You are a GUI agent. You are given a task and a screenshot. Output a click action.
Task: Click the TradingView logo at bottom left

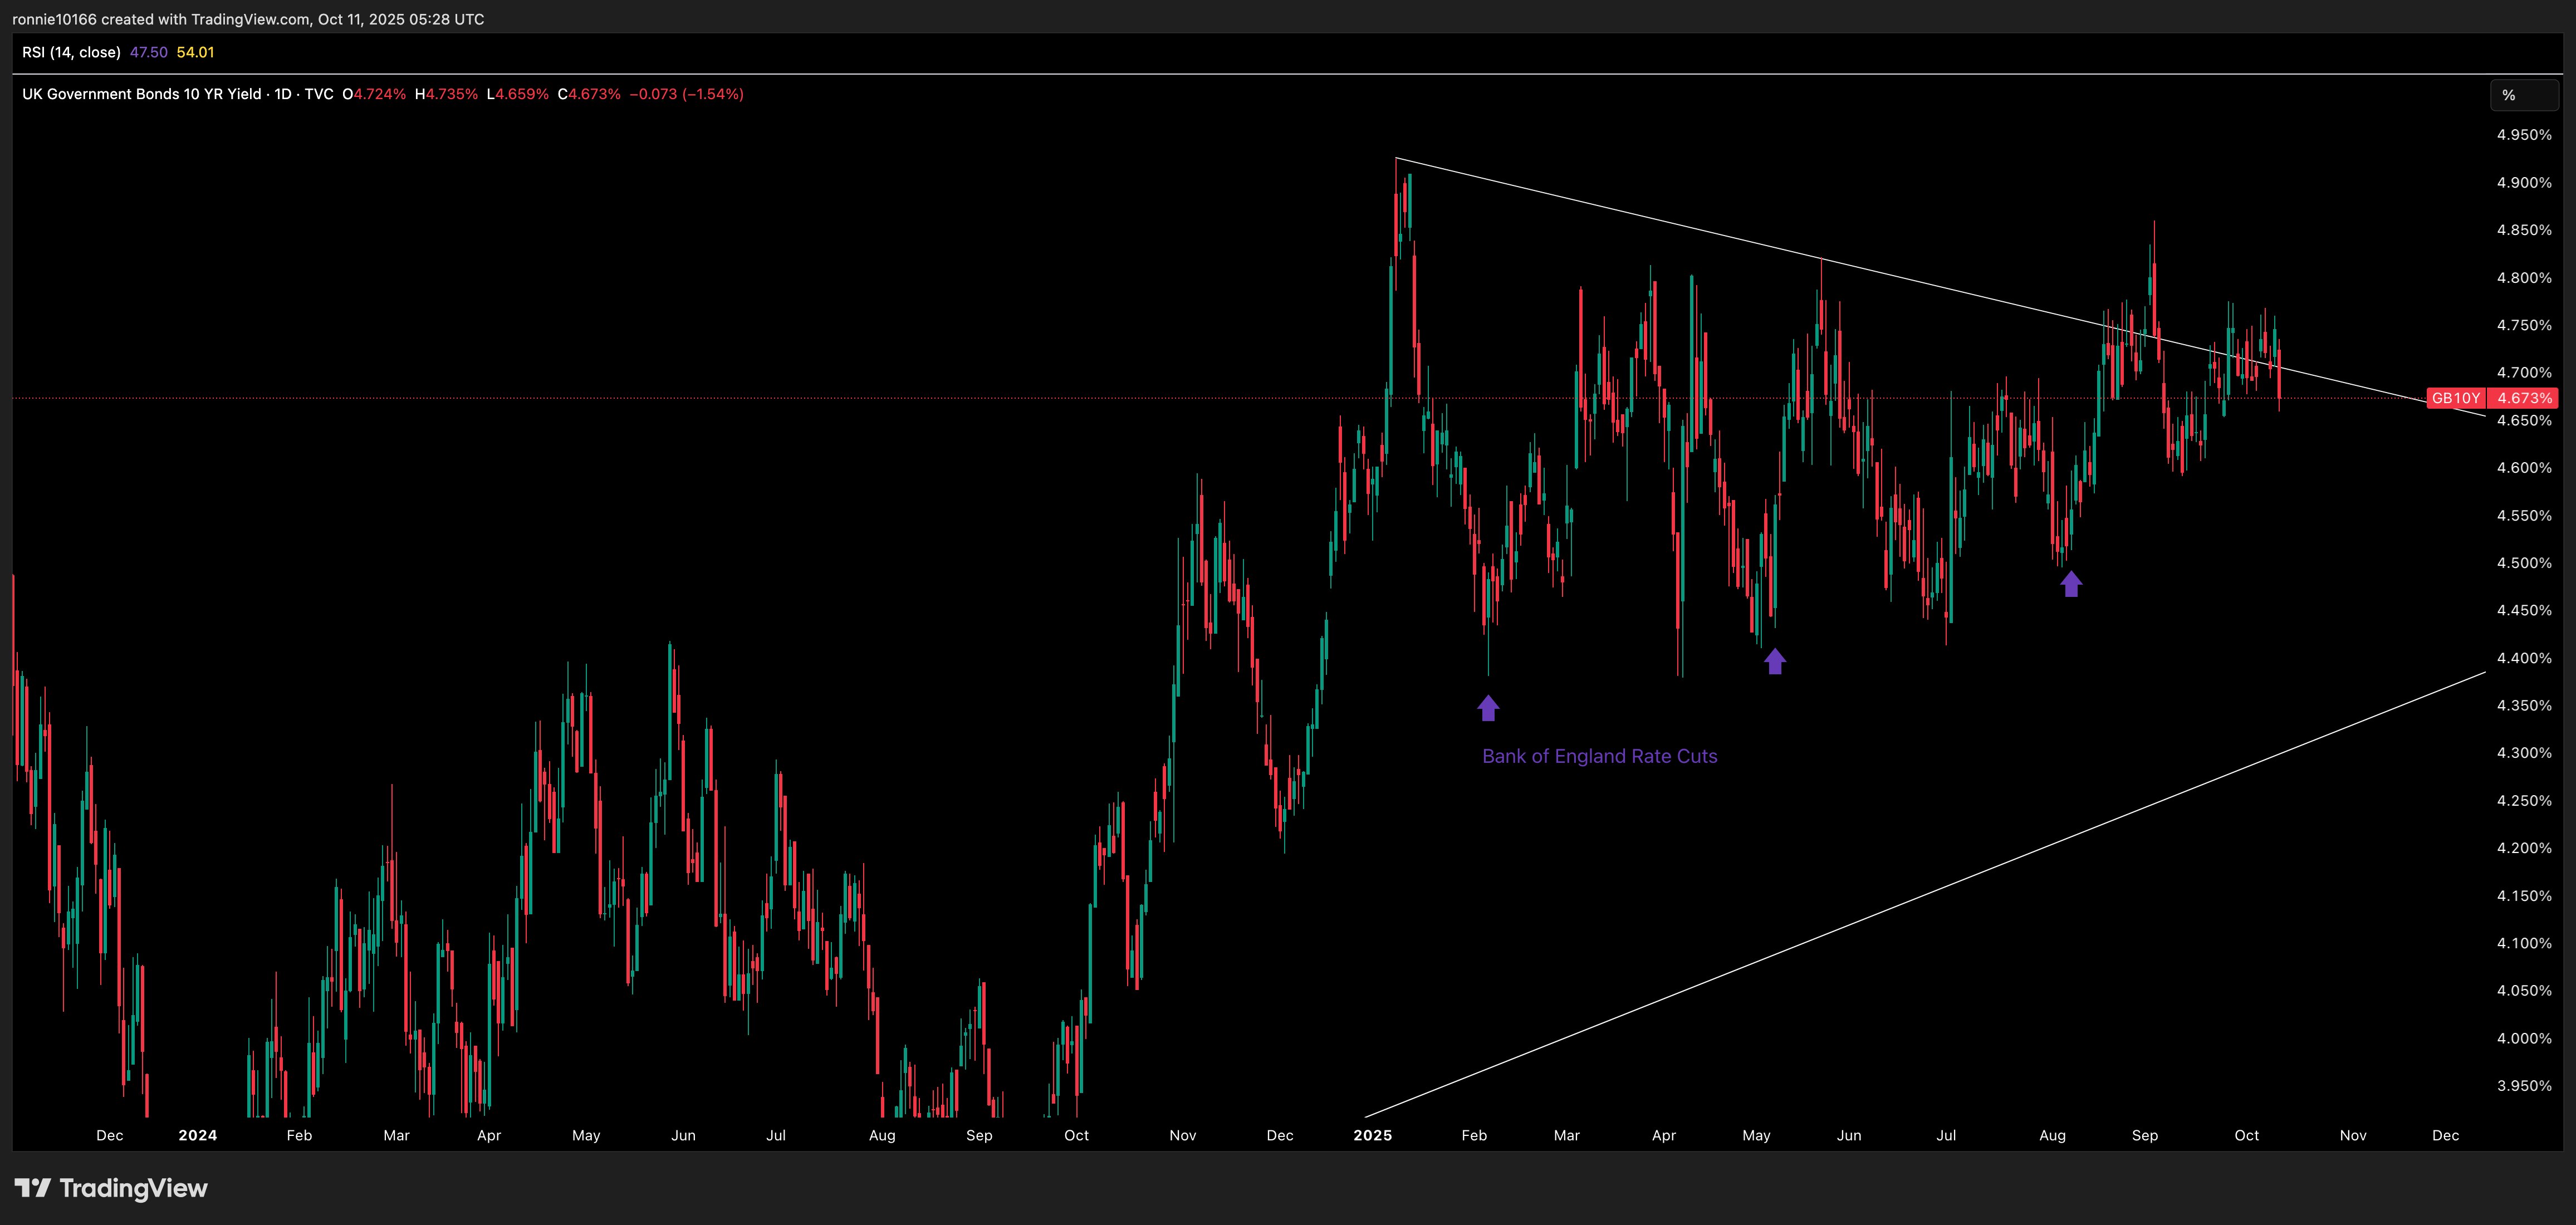pyautogui.click(x=111, y=1188)
